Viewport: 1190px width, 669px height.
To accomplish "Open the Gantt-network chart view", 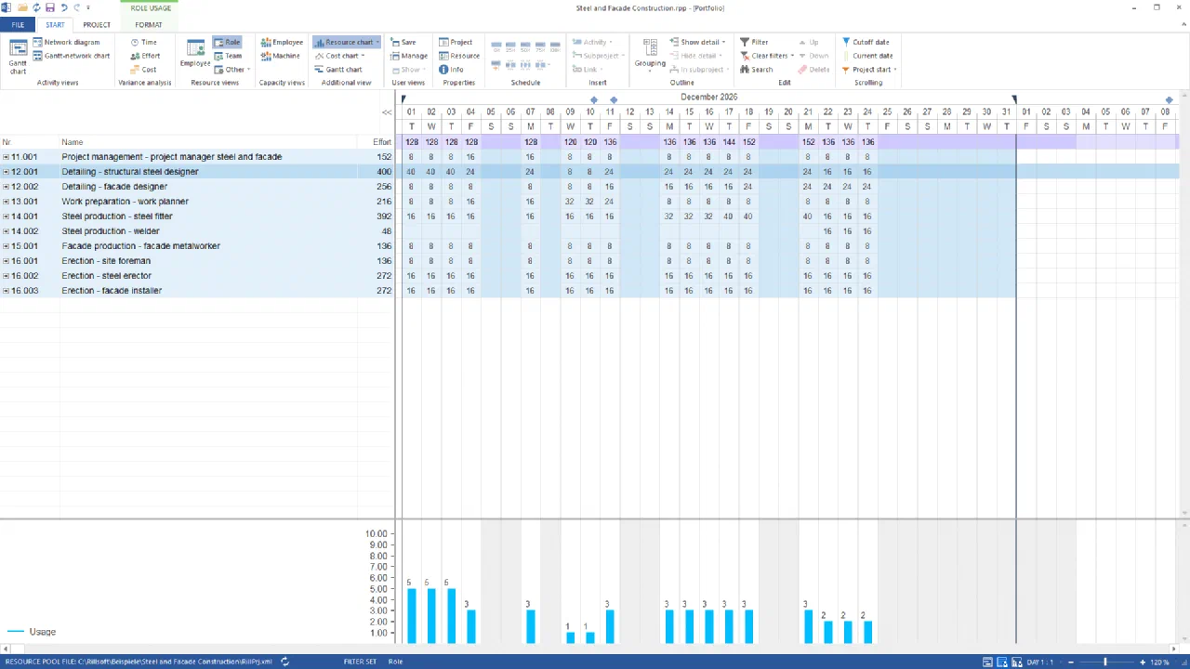I will coord(71,56).
